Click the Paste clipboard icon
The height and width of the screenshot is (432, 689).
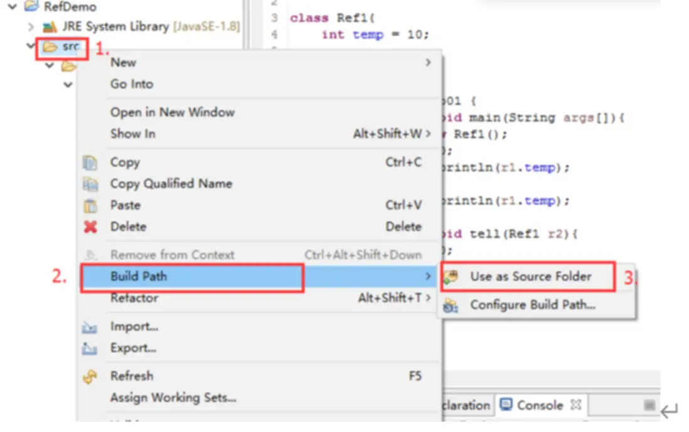91,205
